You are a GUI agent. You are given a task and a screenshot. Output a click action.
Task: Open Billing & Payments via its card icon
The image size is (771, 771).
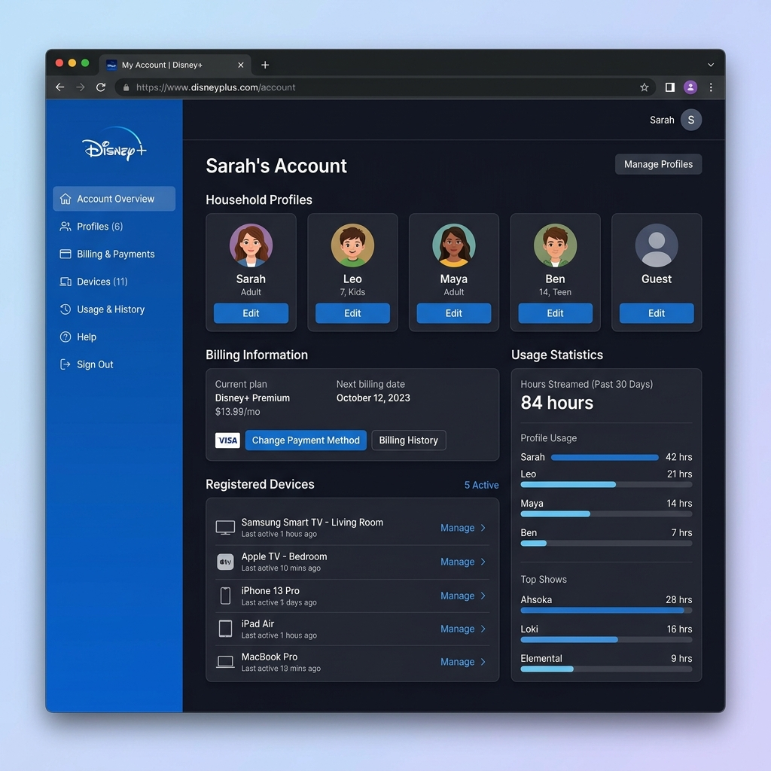(x=66, y=254)
